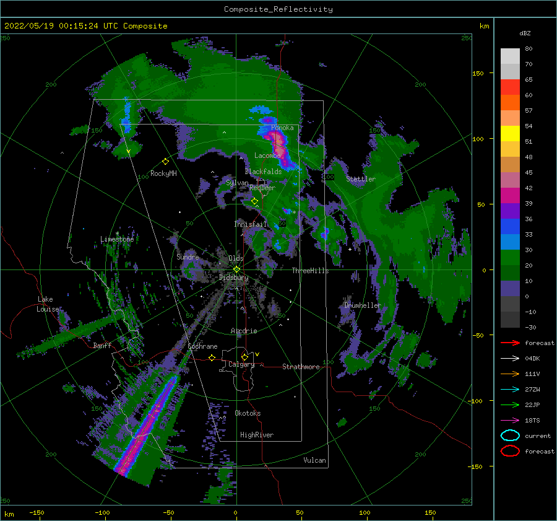Click the Didsbury city label
The height and width of the screenshot is (521, 557).
[x=234, y=278]
